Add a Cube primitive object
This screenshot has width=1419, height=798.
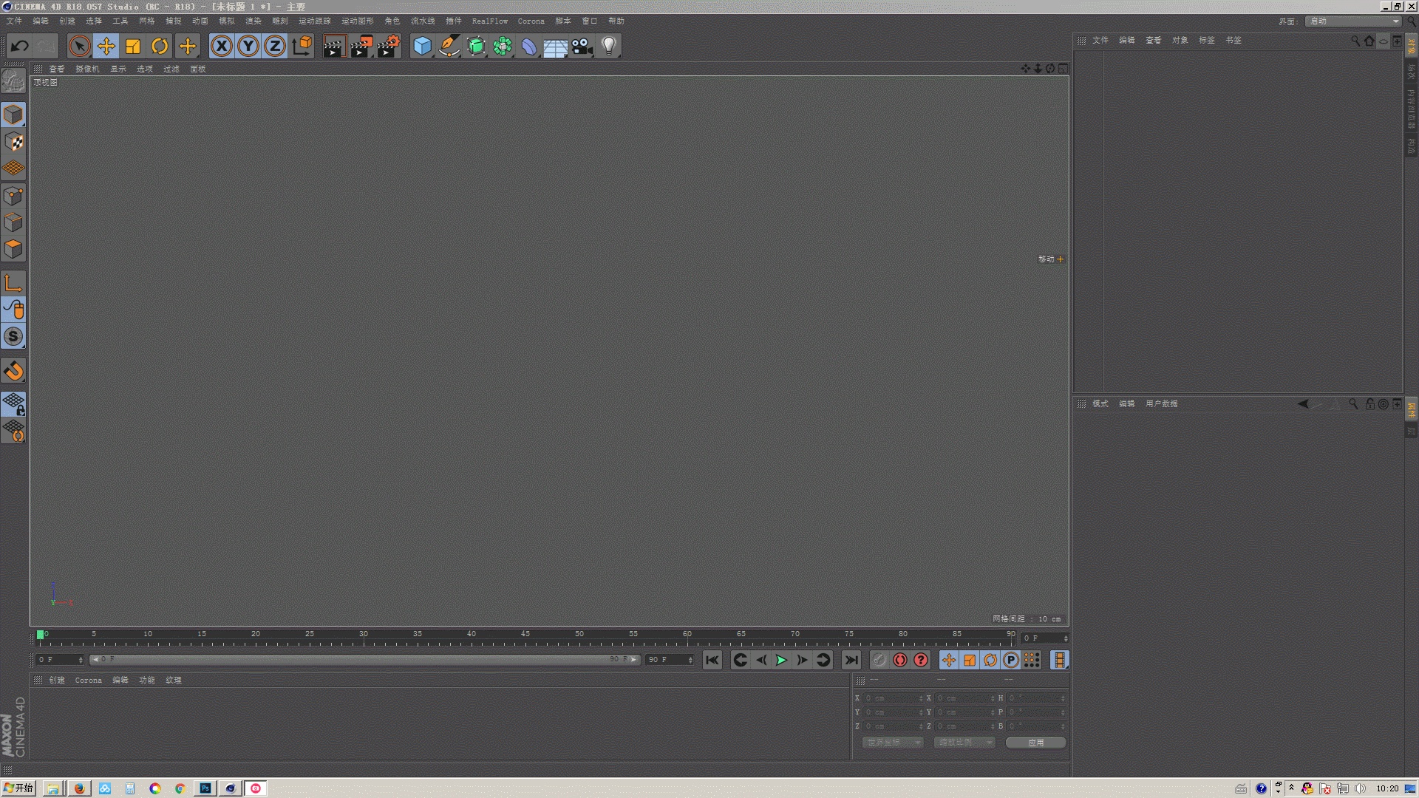coord(422,47)
